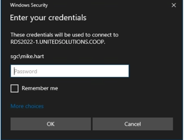Screen dimensions: 184x140
Task: Click inside the Password input field
Action: tap(70, 71)
